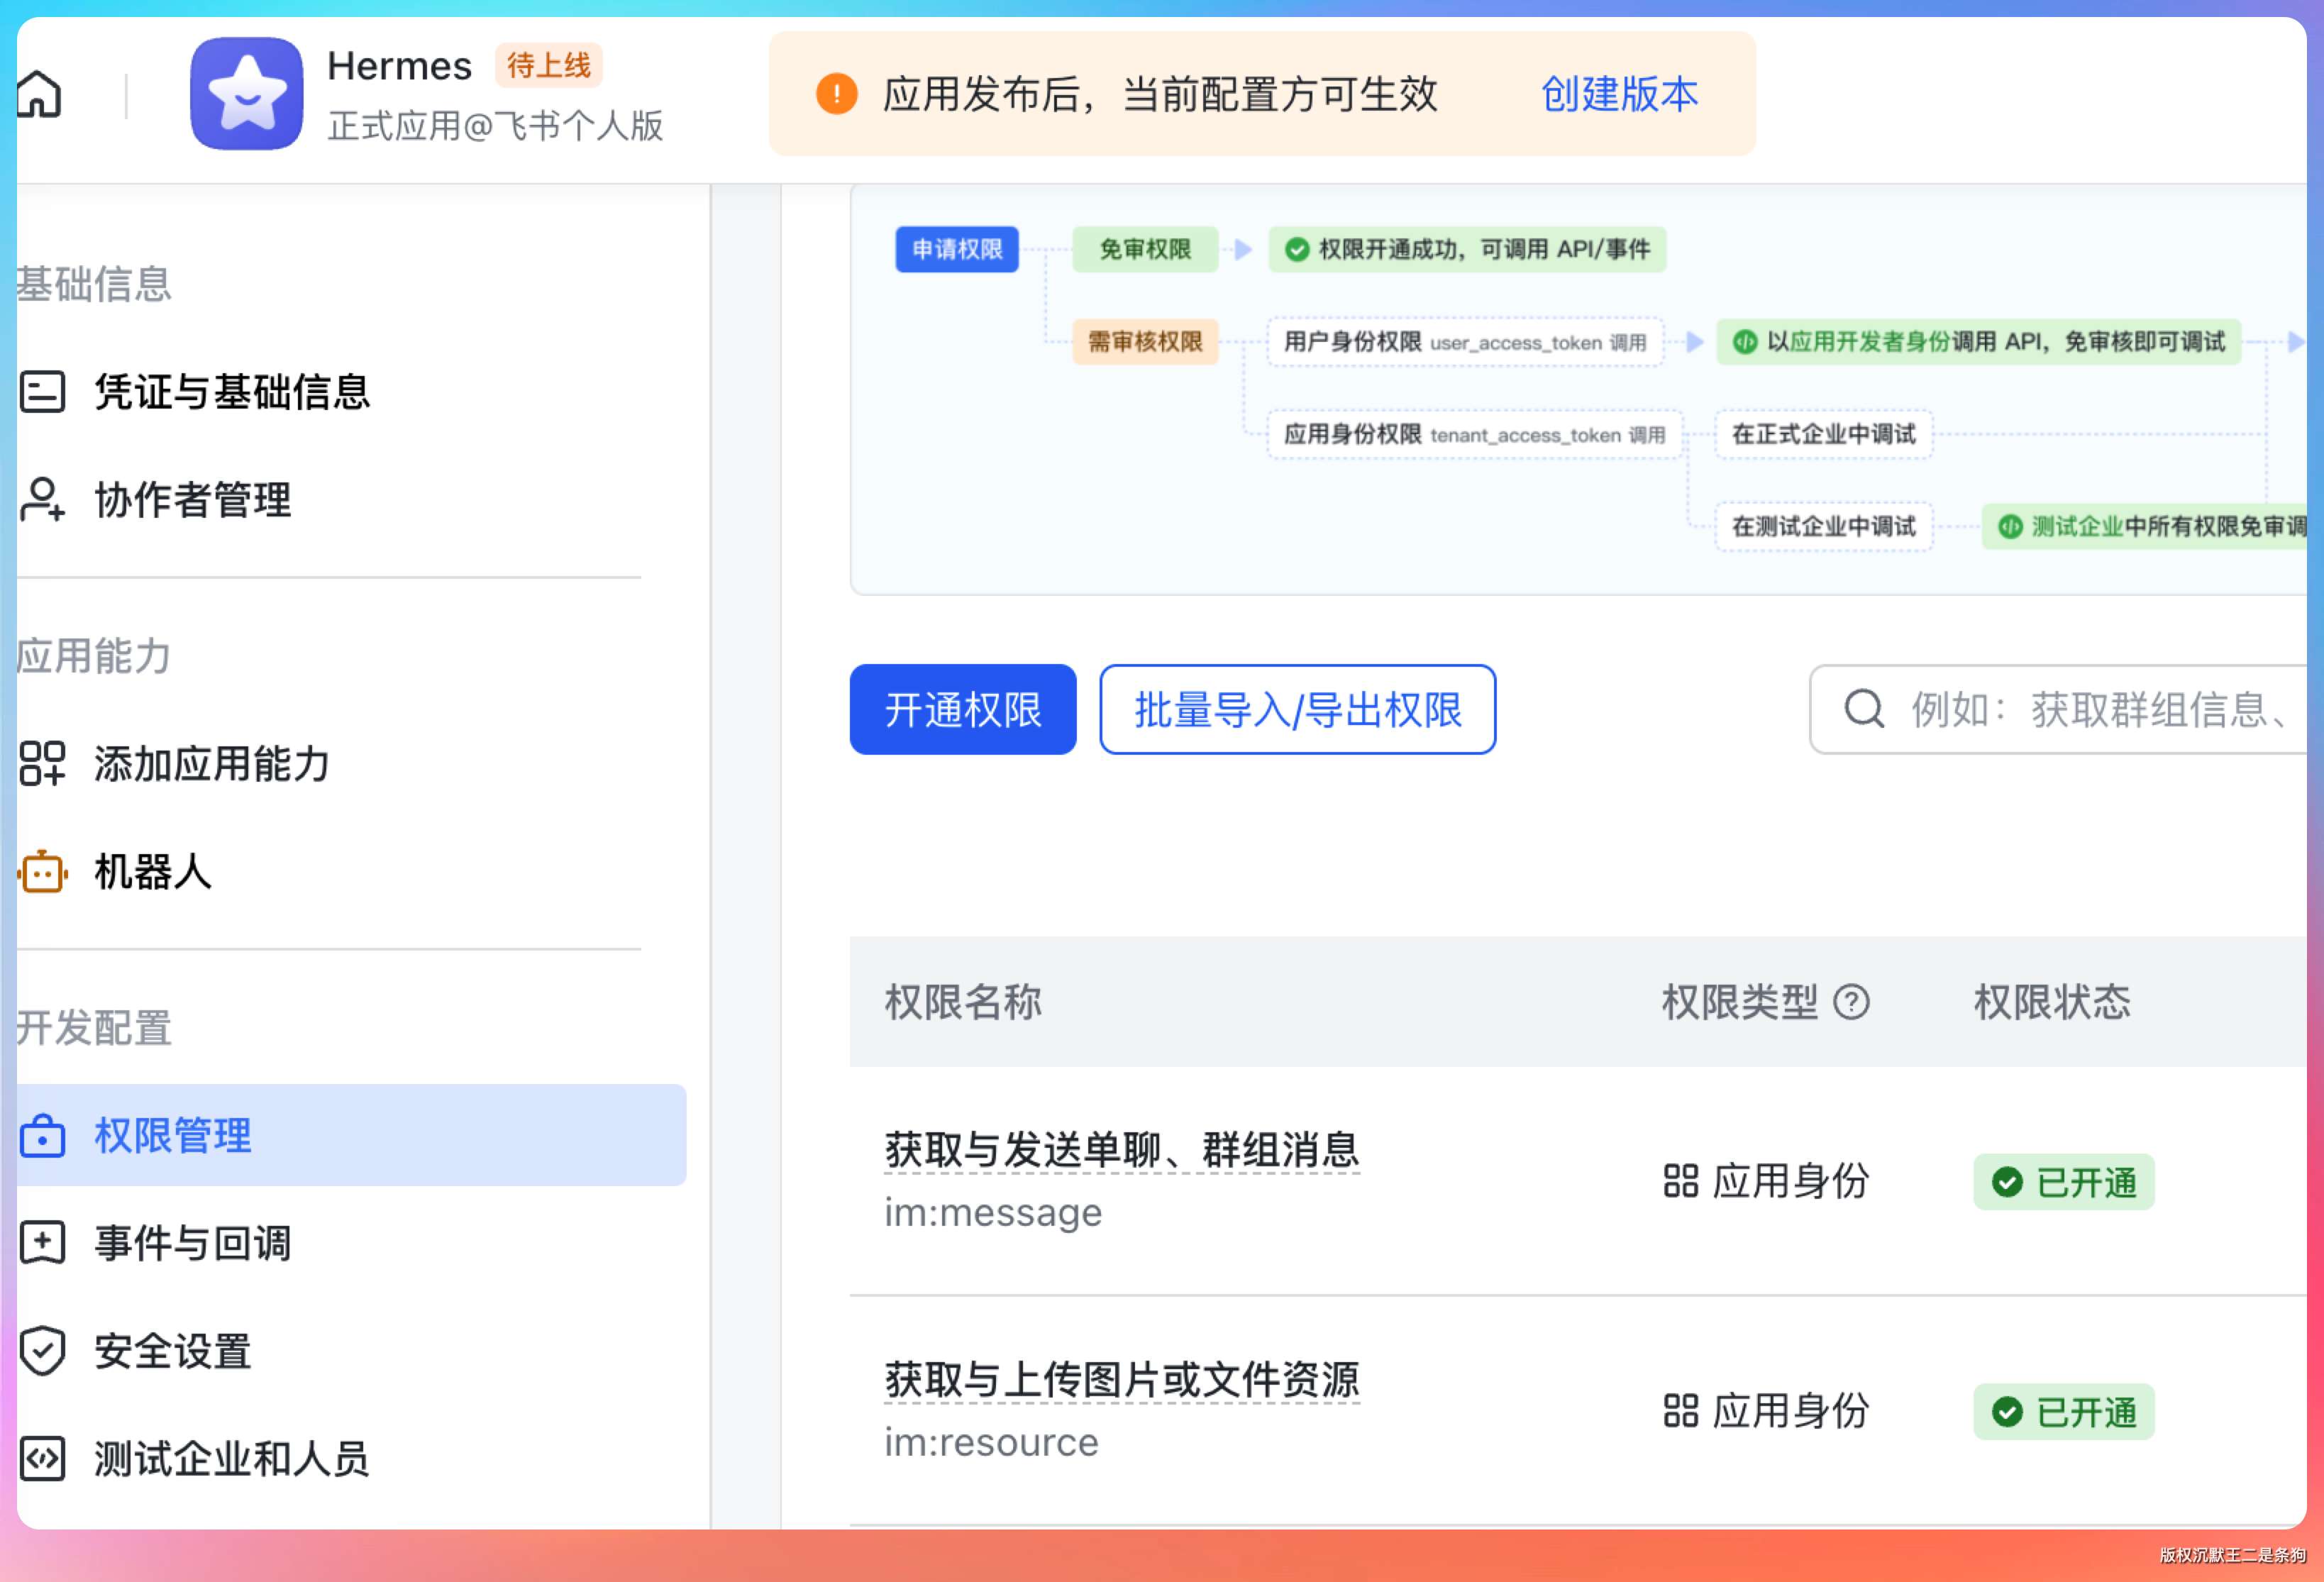Click the 申请权限 tag in flow diagram
2324x1582 pixels.
pyautogui.click(x=956, y=249)
